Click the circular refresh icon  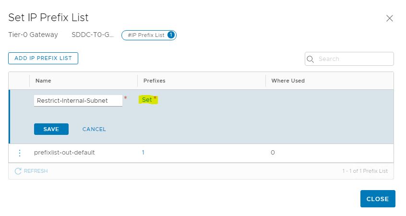18,171
